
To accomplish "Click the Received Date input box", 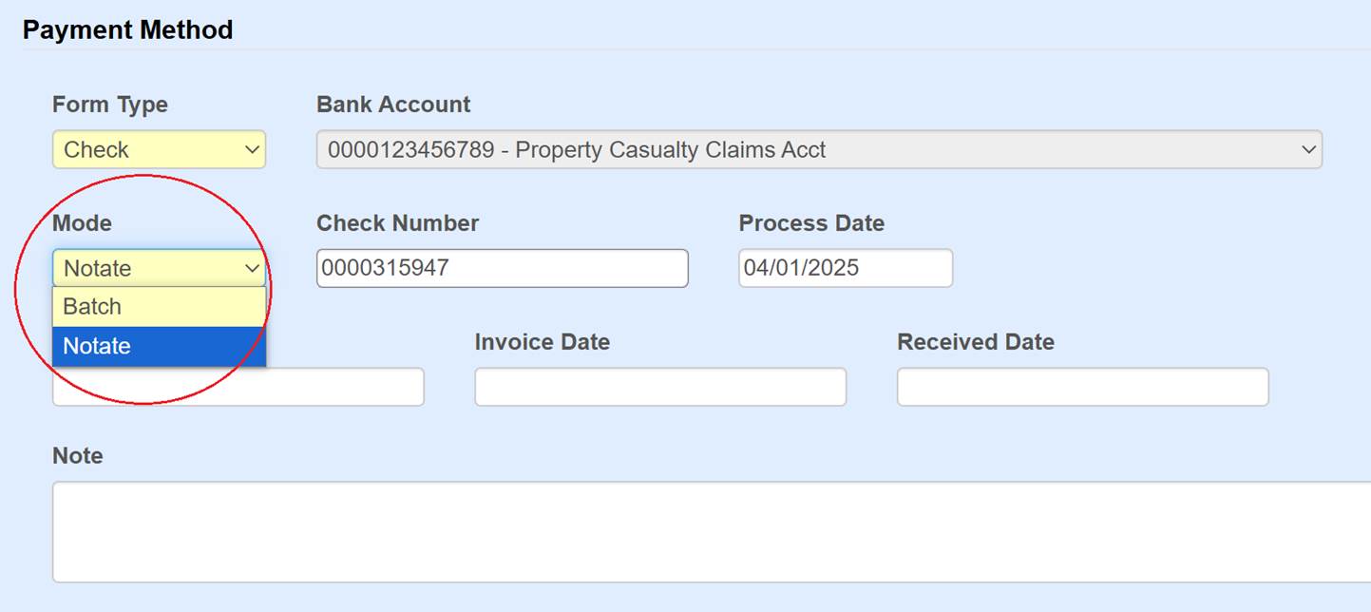I will point(1082,388).
